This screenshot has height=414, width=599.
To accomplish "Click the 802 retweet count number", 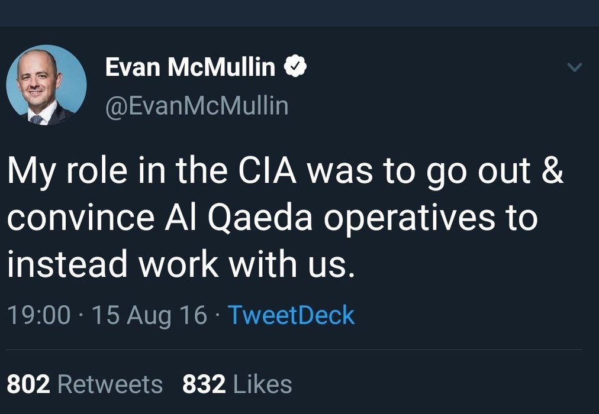I will [x=28, y=384].
